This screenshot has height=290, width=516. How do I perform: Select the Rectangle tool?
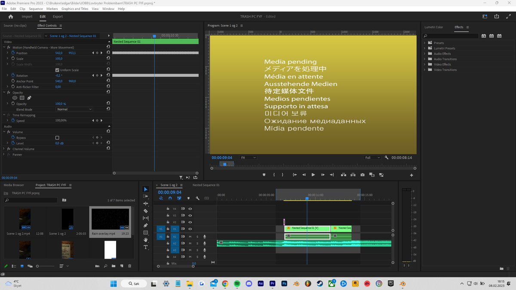[146, 233]
